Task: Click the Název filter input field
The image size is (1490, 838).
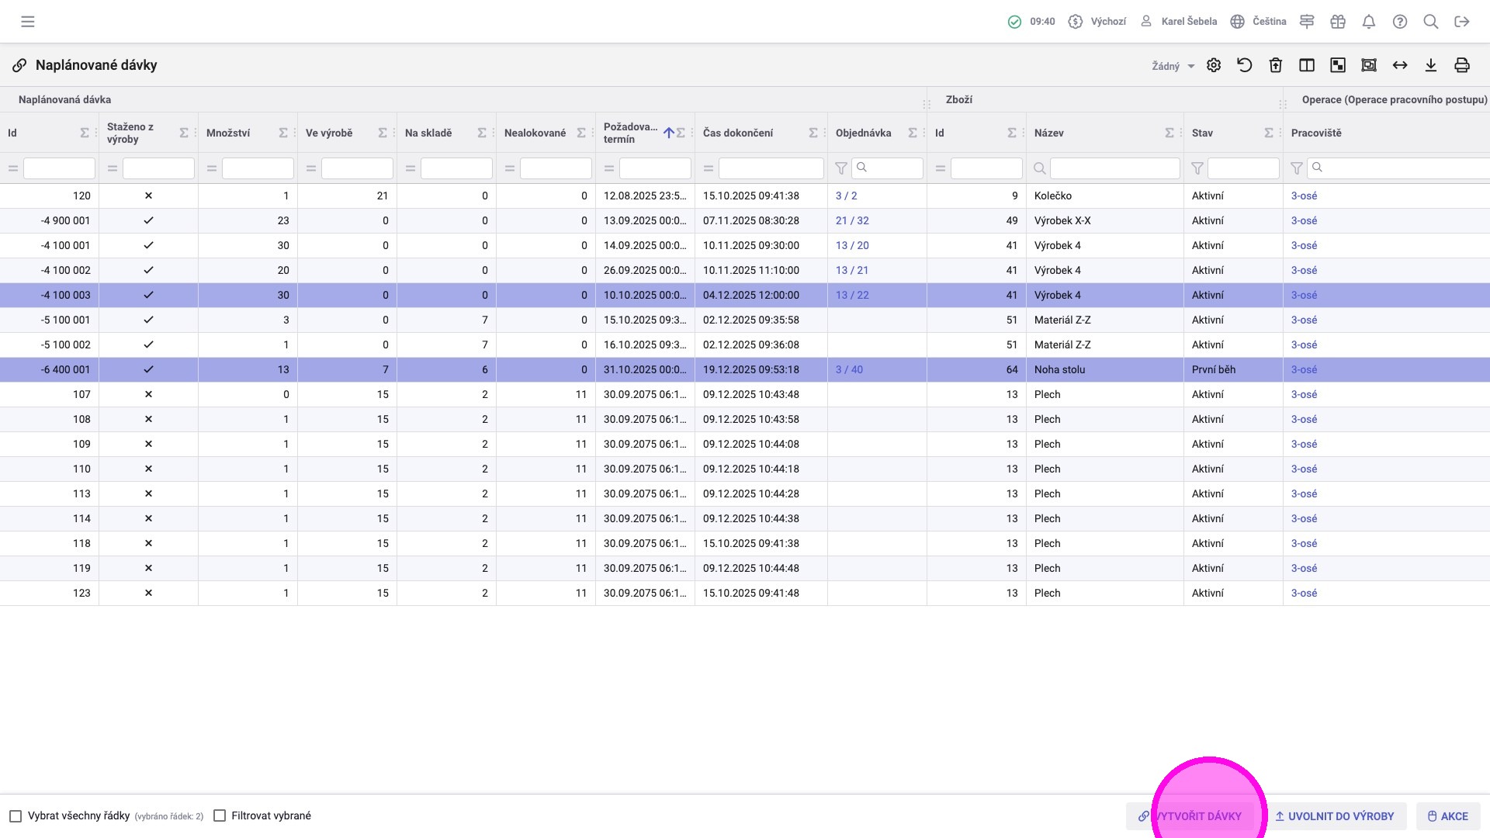Action: pyautogui.click(x=1114, y=168)
